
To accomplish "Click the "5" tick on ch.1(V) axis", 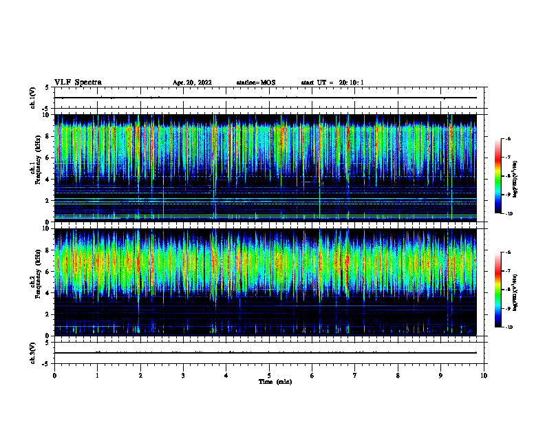I will pos(47,87).
